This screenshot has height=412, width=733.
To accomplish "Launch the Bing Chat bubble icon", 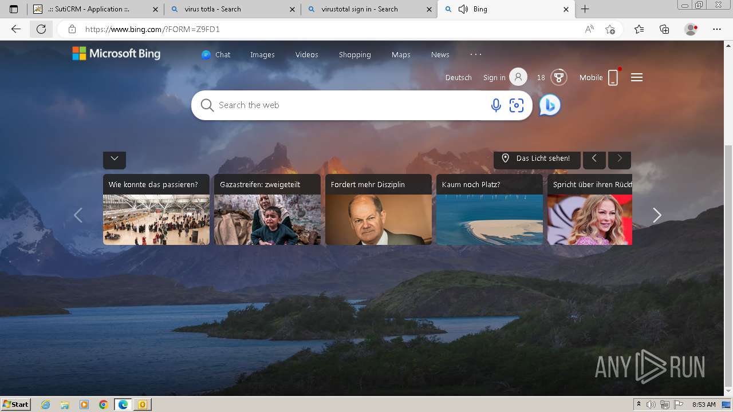I will tap(550, 105).
